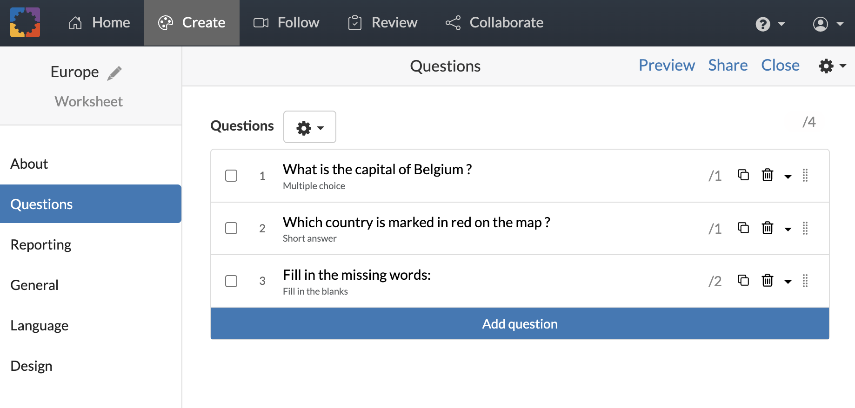The width and height of the screenshot is (855, 408).
Task: Duplicate the red map country question
Action: point(743,228)
